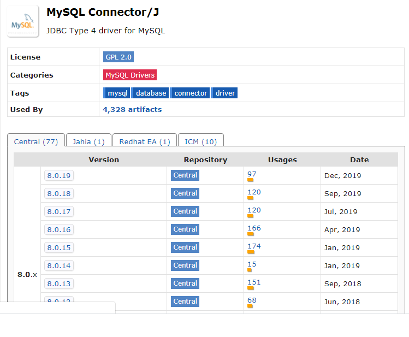Click the 8.0.x version group label

coord(27,274)
